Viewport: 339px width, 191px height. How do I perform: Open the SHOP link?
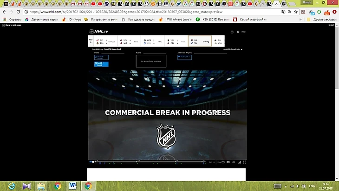[331, 25]
